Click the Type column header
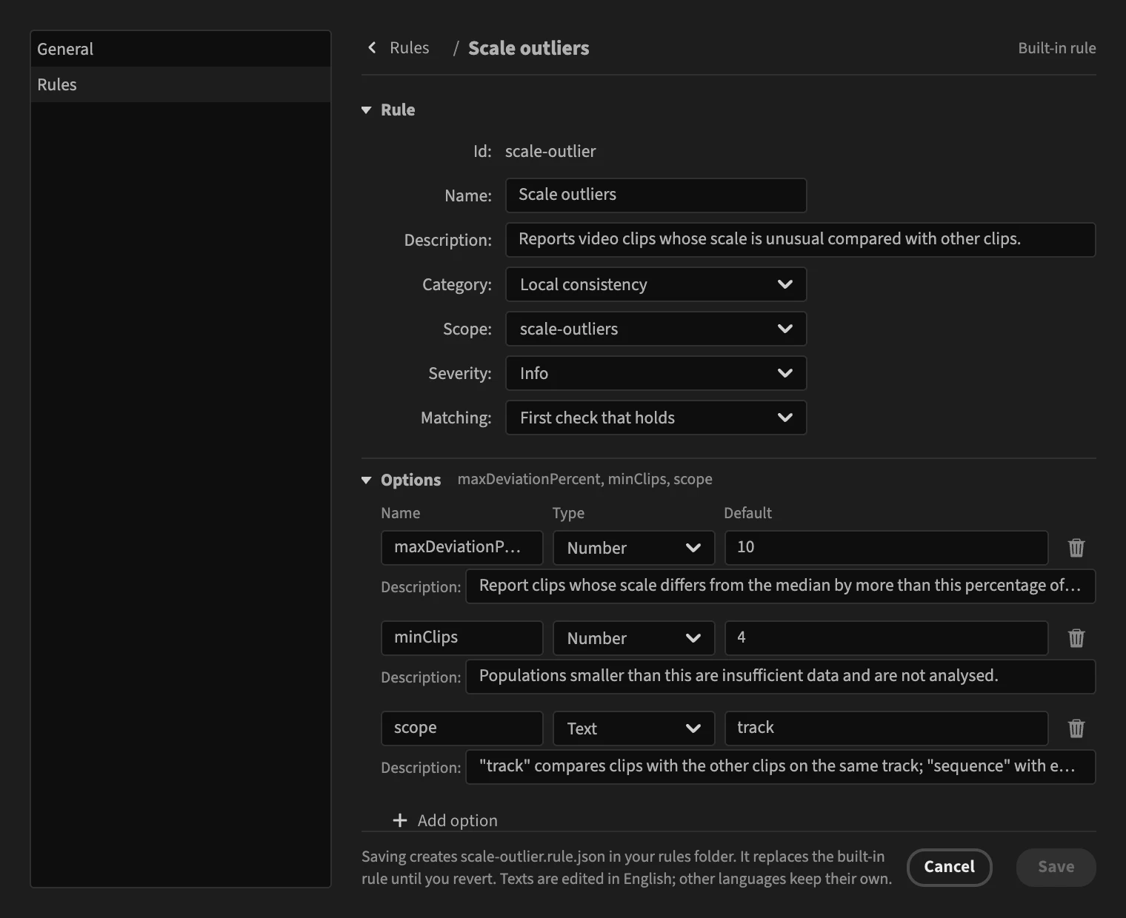This screenshot has height=918, width=1126. coord(568,513)
